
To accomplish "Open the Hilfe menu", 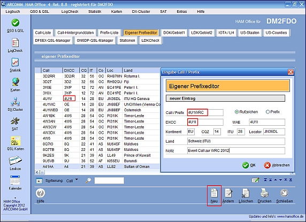I will click(201, 12).
